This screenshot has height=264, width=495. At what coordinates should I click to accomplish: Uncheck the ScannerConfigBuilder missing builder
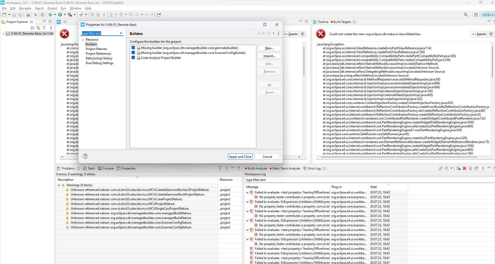pyautogui.click(x=133, y=53)
